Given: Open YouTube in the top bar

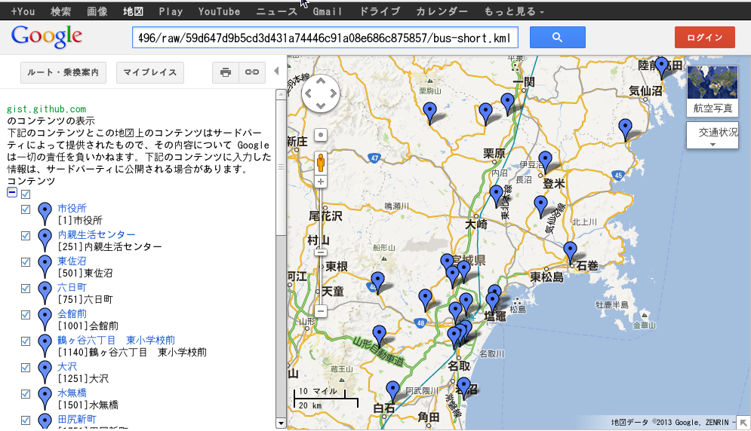Looking at the screenshot, I should click(219, 11).
